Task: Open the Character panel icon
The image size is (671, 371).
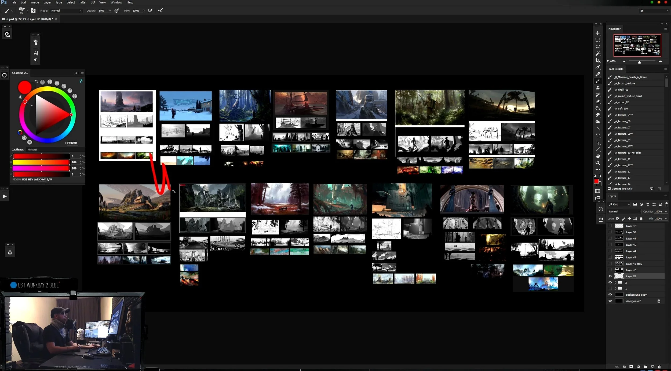Action: [x=36, y=53]
